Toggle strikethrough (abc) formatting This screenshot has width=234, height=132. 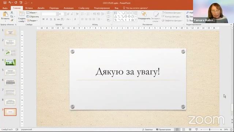[x=58, y=19]
